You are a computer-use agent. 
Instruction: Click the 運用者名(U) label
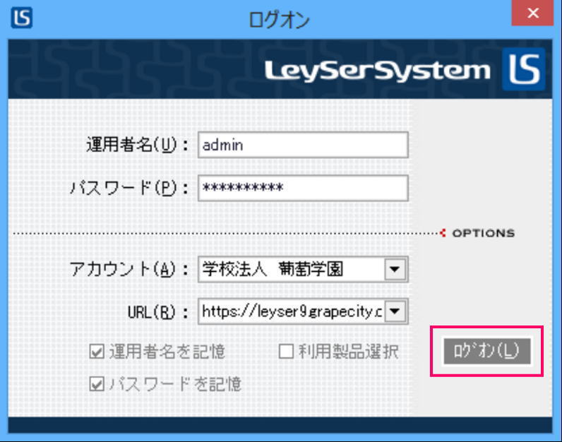[x=137, y=145]
